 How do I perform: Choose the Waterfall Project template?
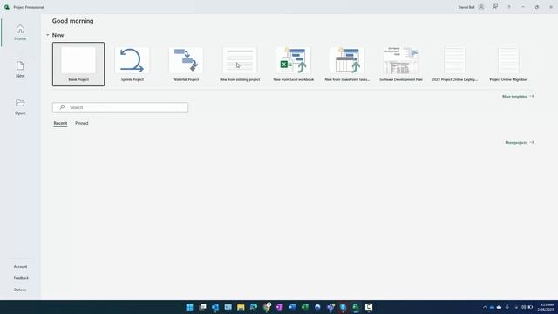(x=186, y=64)
